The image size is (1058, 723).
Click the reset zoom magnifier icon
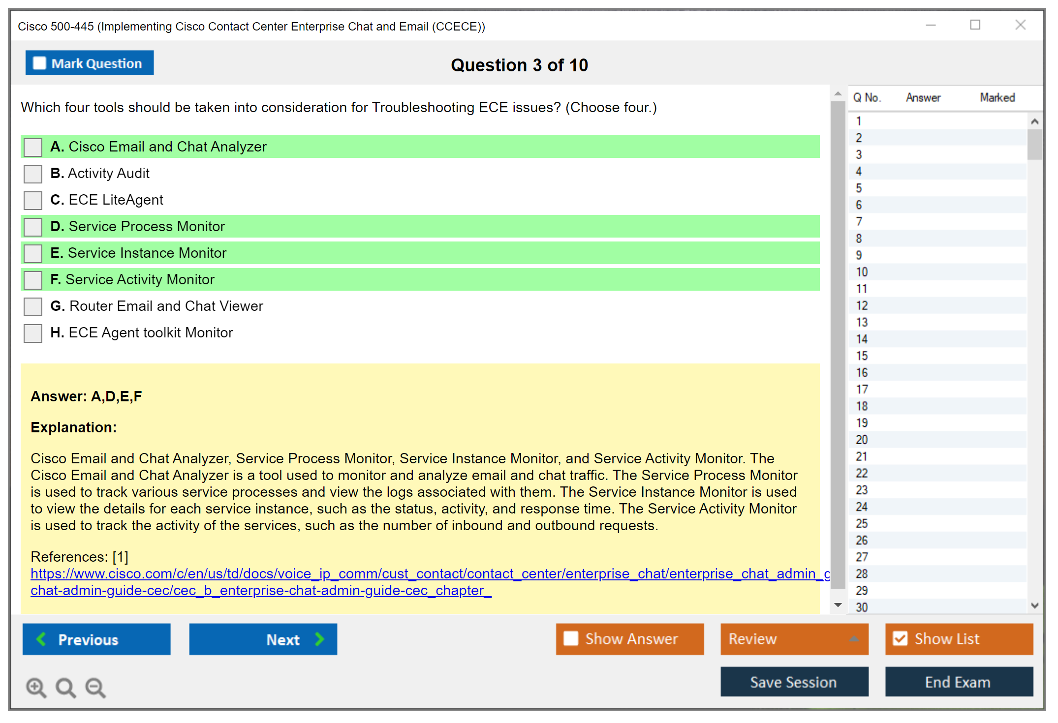pyautogui.click(x=65, y=687)
